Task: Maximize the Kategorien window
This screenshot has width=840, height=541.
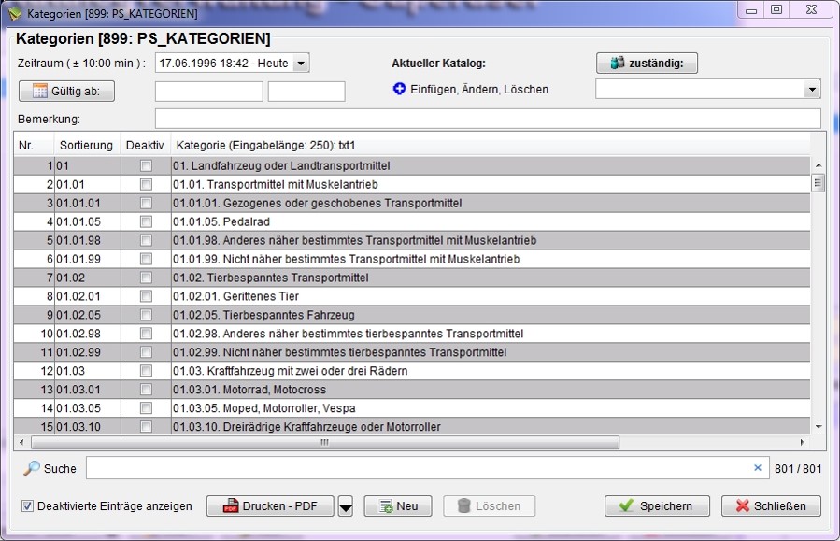Action: pyautogui.click(x=776, y=10)
